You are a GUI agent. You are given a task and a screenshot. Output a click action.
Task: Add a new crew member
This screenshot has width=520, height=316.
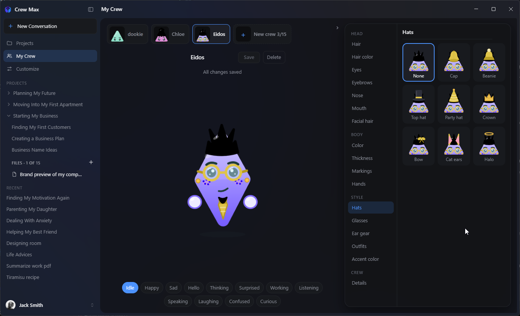(262, 34)
